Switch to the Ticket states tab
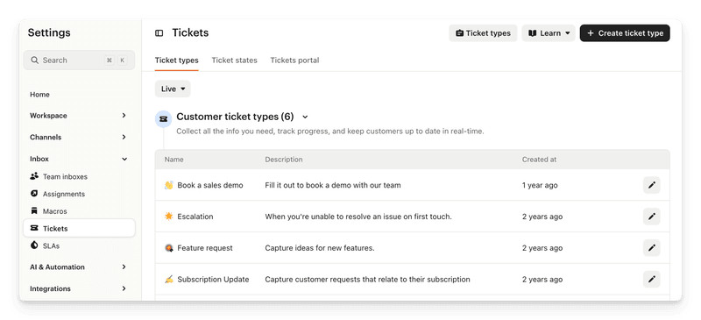This screenshot has height=320, width=701. [x=234, y=60]
